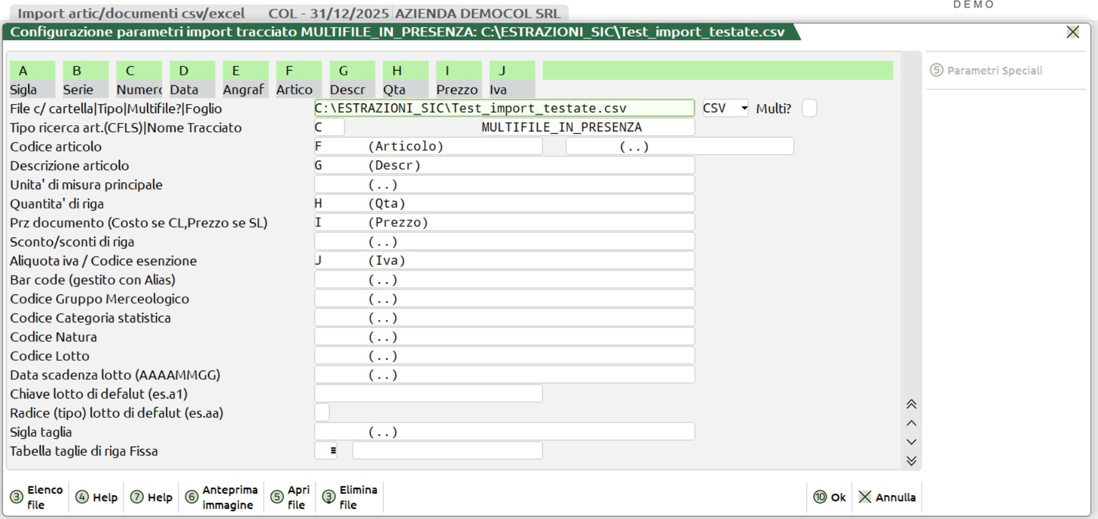Toggle Radice (tipo) lotto di default box
The height and width of the screenshot is (519, 1098).
pyautogui.click(x=322, y=413)
